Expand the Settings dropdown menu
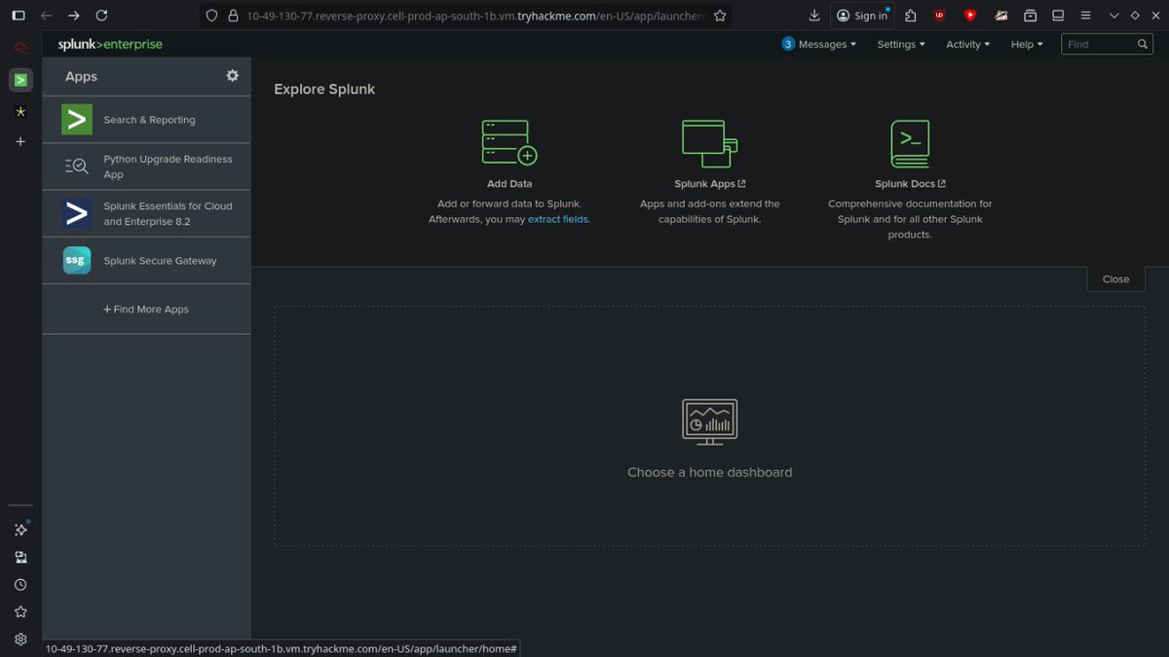The height and width of the screenshot is (657, 1169). [x=900, y=44]
